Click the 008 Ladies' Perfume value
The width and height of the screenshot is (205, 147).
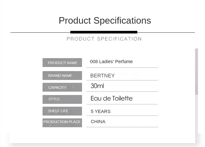[x=111, y=62]
